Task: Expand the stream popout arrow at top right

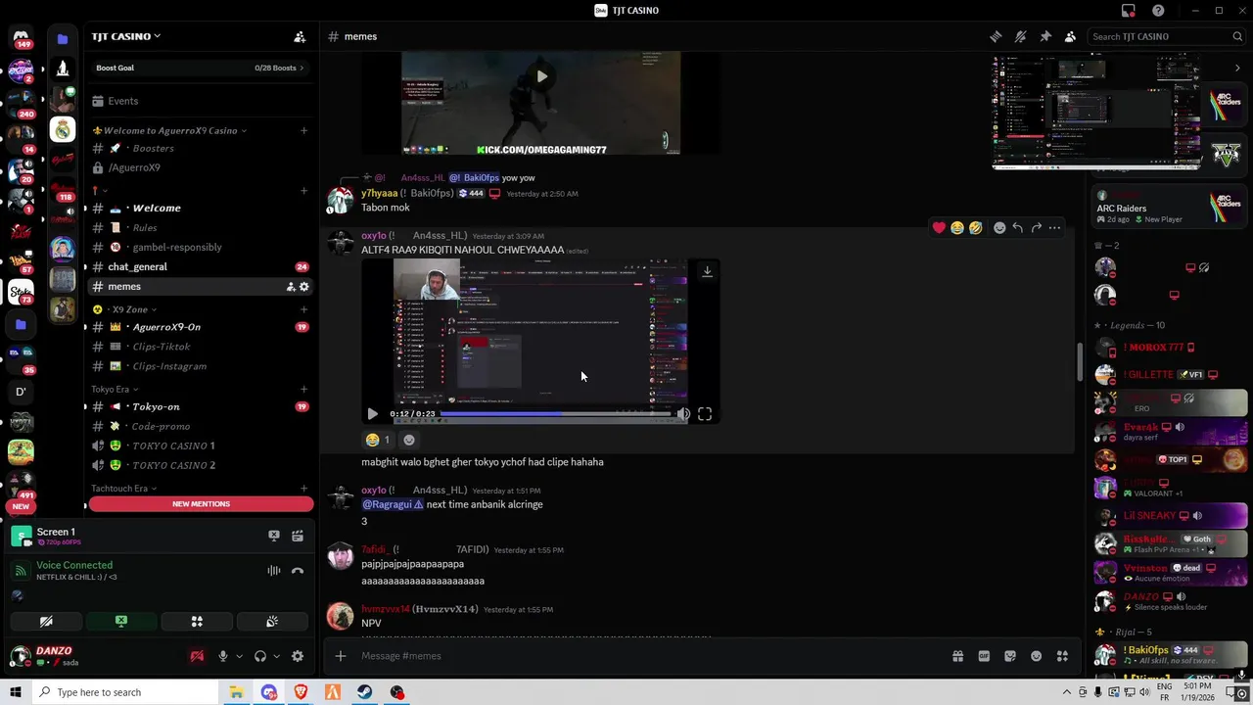Action: click(1237, 68)
